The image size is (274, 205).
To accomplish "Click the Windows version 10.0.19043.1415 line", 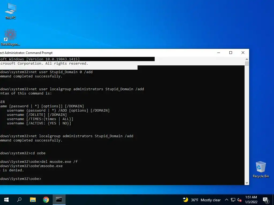I will pos(40,59).
